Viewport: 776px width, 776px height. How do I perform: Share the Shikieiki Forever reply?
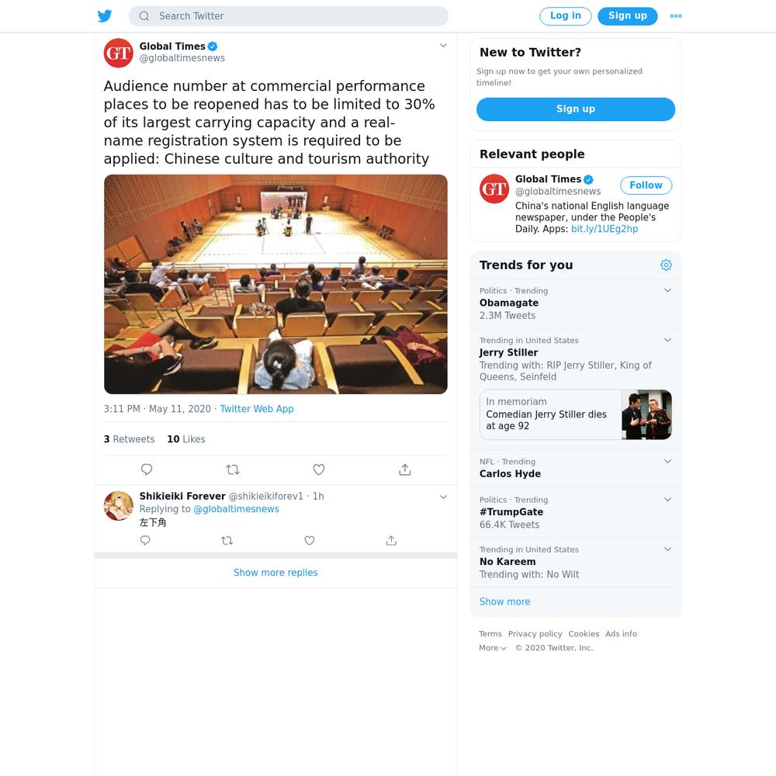[x=391, y=540]
